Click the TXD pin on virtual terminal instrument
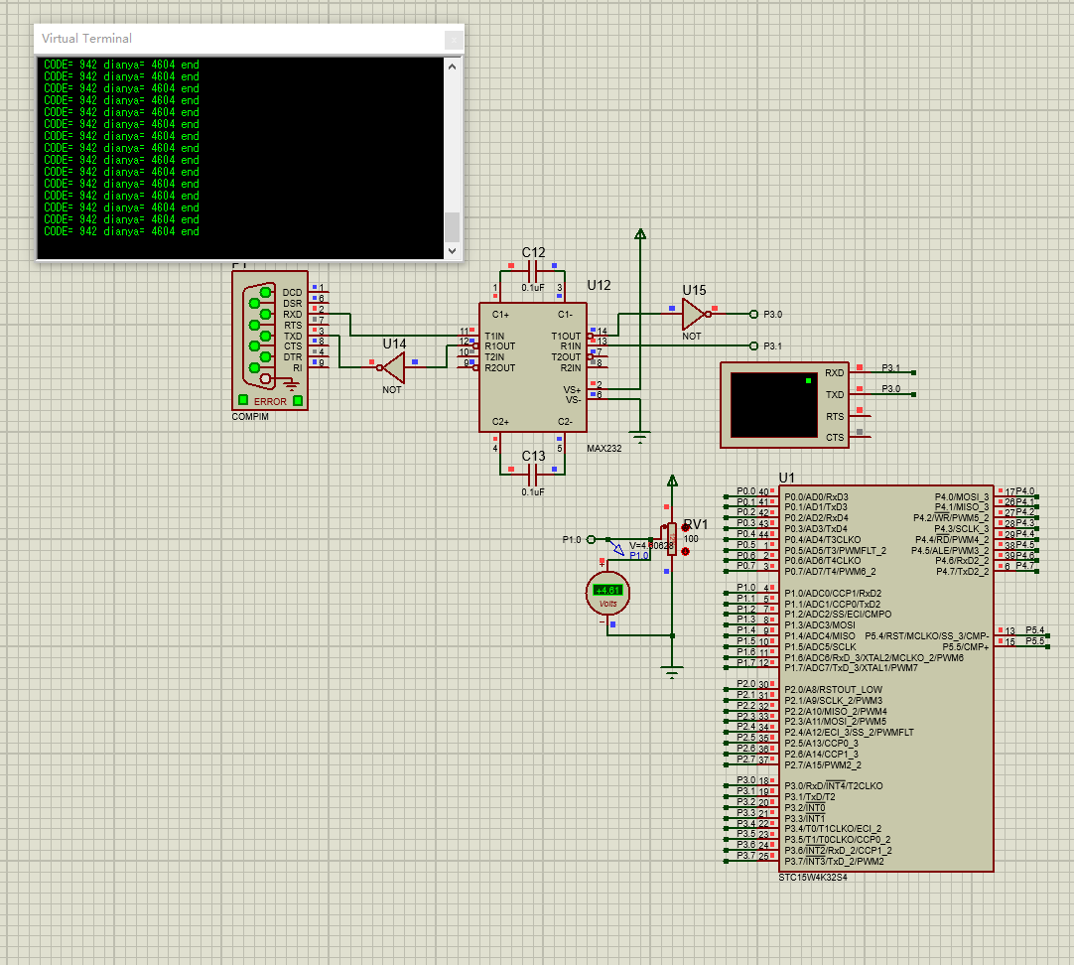1074x965 pixels. (x=834, y=394)
